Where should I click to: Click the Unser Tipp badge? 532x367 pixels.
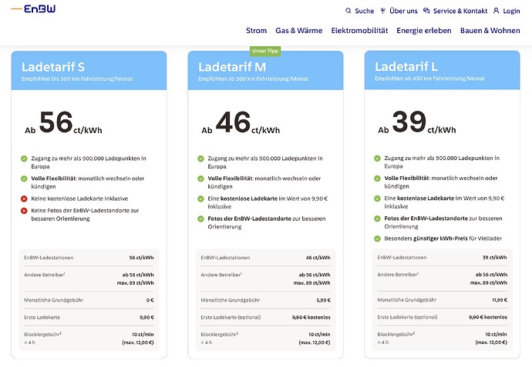pos(265,51)
